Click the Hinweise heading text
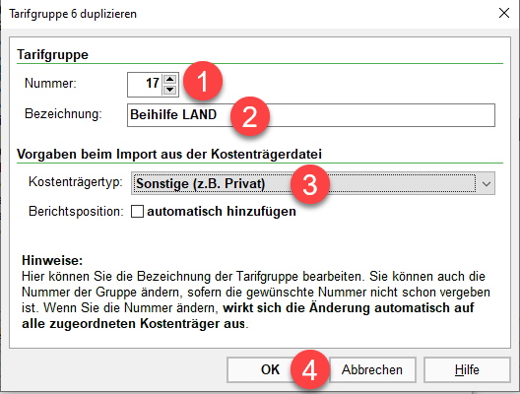 [x=52, y=260]
